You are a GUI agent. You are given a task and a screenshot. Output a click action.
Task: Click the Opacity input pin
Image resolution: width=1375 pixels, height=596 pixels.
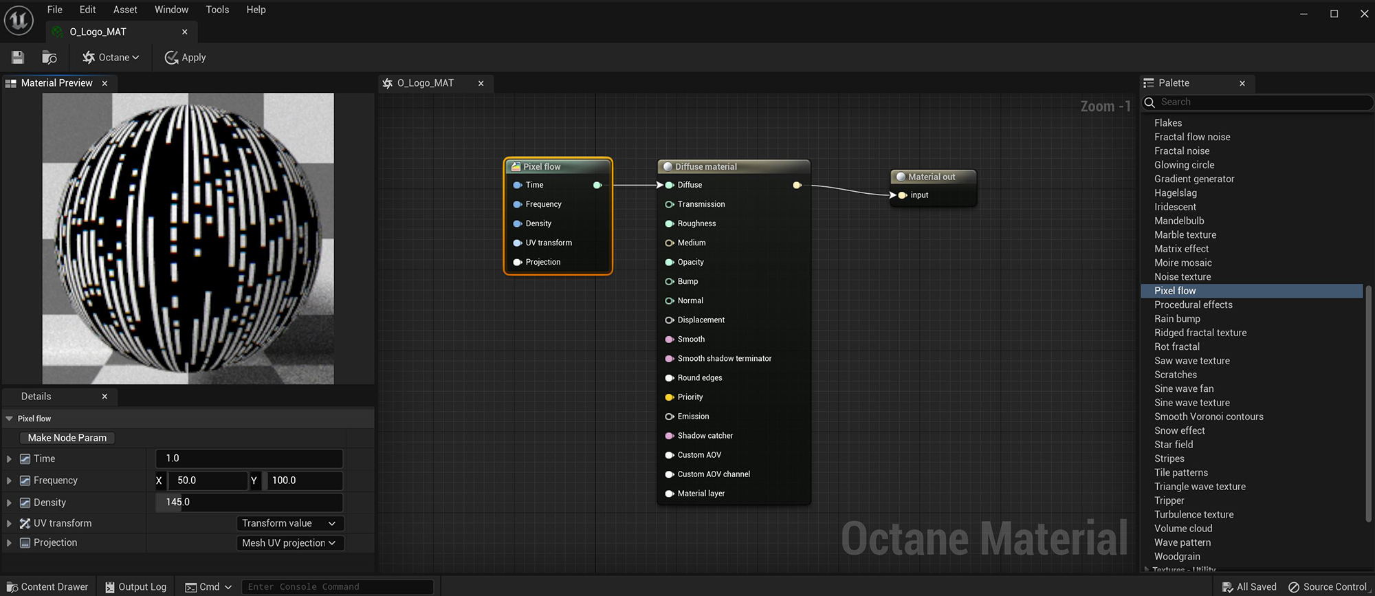670,262
